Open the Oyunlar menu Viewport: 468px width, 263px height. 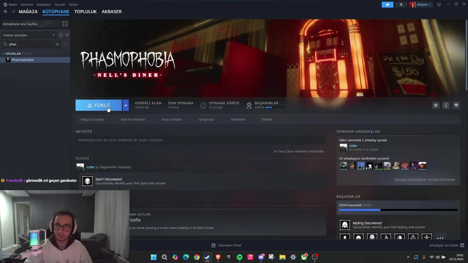click(60, 4)
